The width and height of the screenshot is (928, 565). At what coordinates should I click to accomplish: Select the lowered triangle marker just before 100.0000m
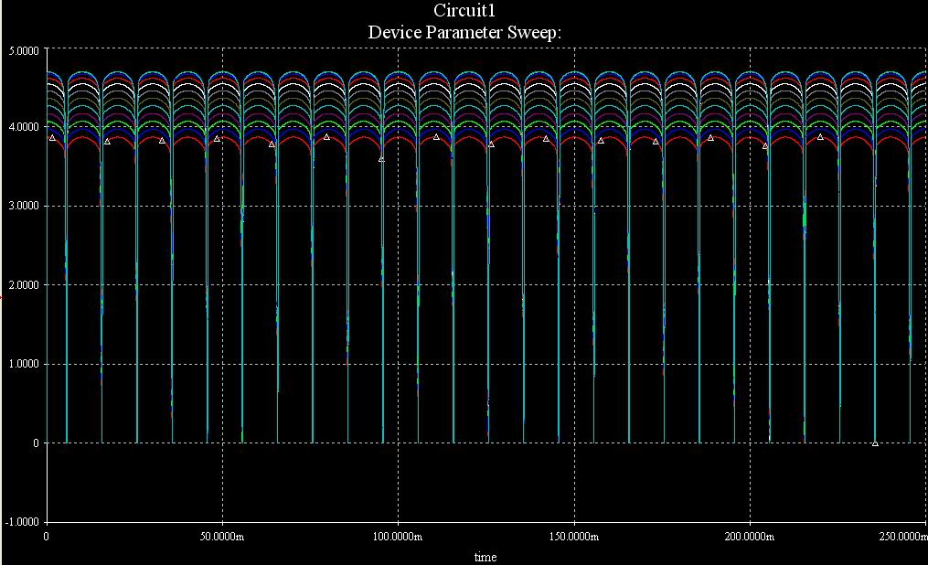point(381,159)
